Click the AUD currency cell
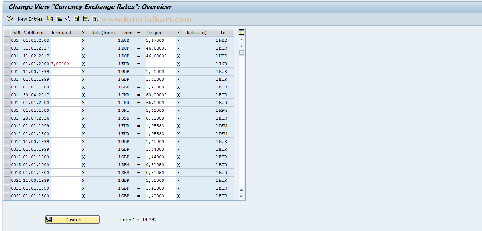Image resolution: width=482 pixels, height=231 pixels. pyautogui.click(x=128, y=40)
